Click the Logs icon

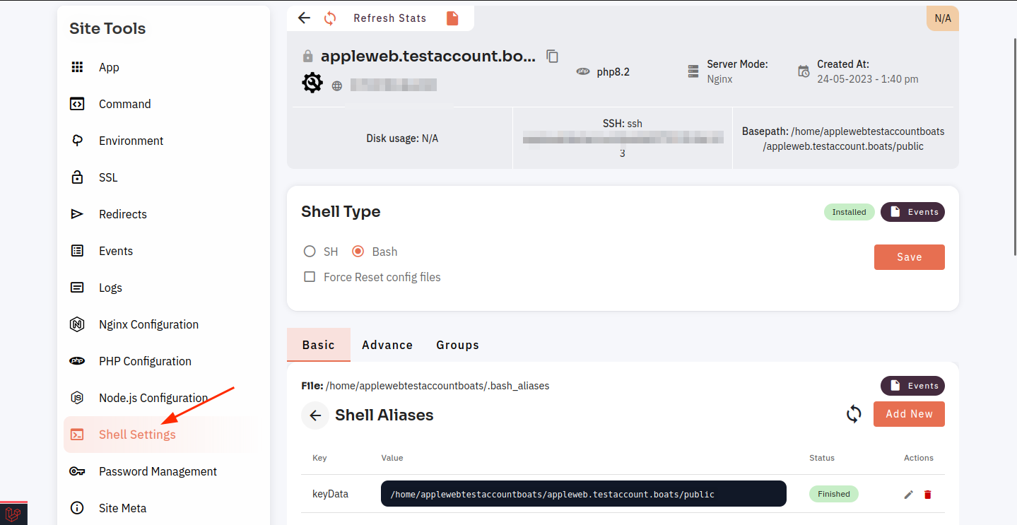coord(77,288)
